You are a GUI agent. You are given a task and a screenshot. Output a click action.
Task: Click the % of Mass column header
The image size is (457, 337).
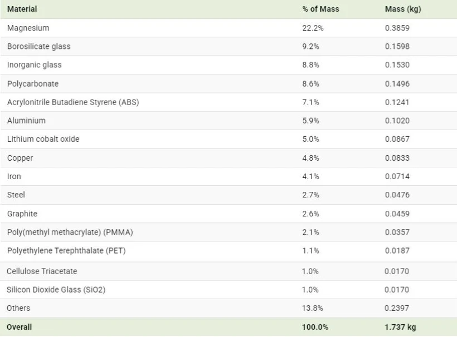[320, 9]
